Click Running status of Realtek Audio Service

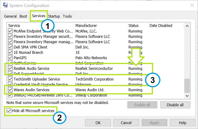coord(135,68)
